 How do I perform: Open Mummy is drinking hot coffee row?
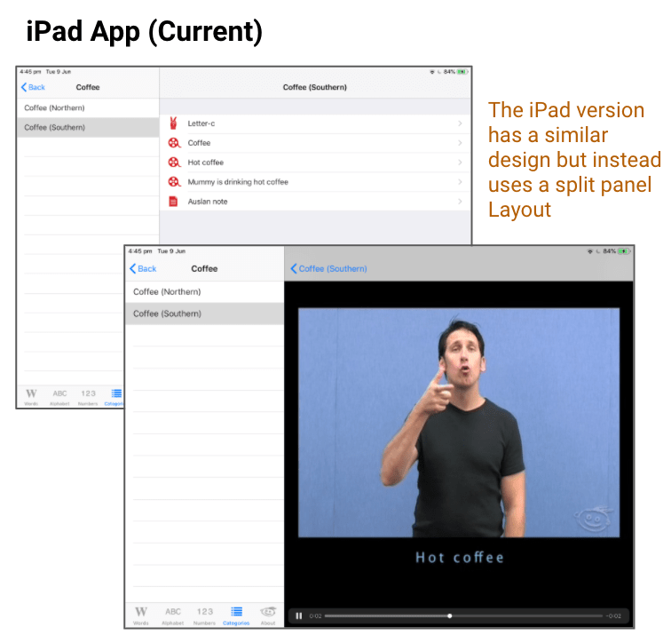click(x=315, y=182)
